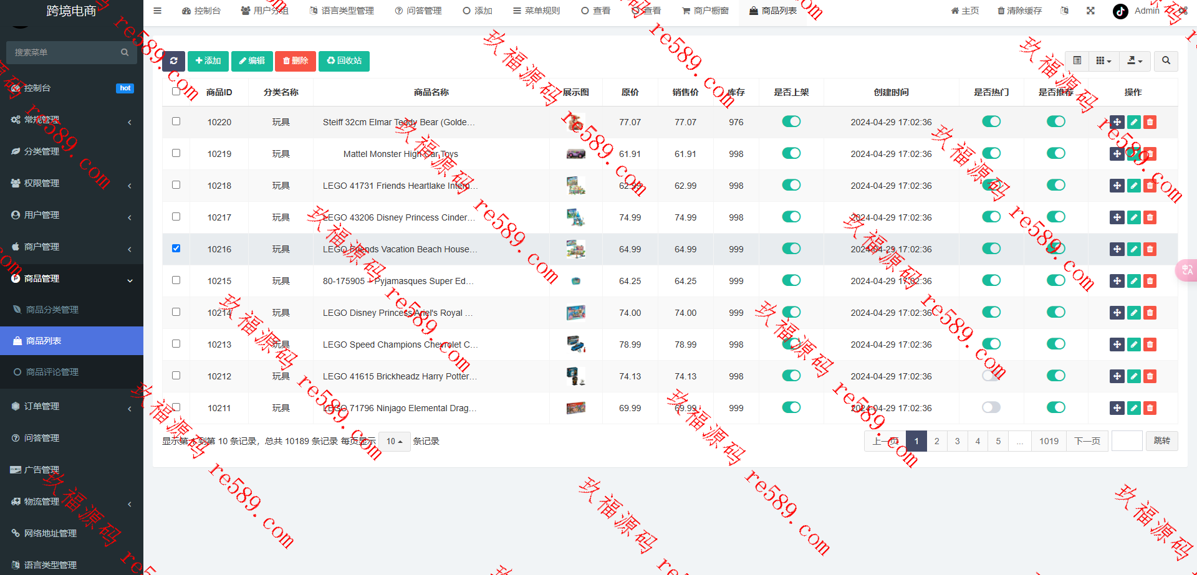Image resolution: width=1197 pixels, height=575 pixels.
Task: Edit product 10215 with pencil icon
Action: point(1134,281)
